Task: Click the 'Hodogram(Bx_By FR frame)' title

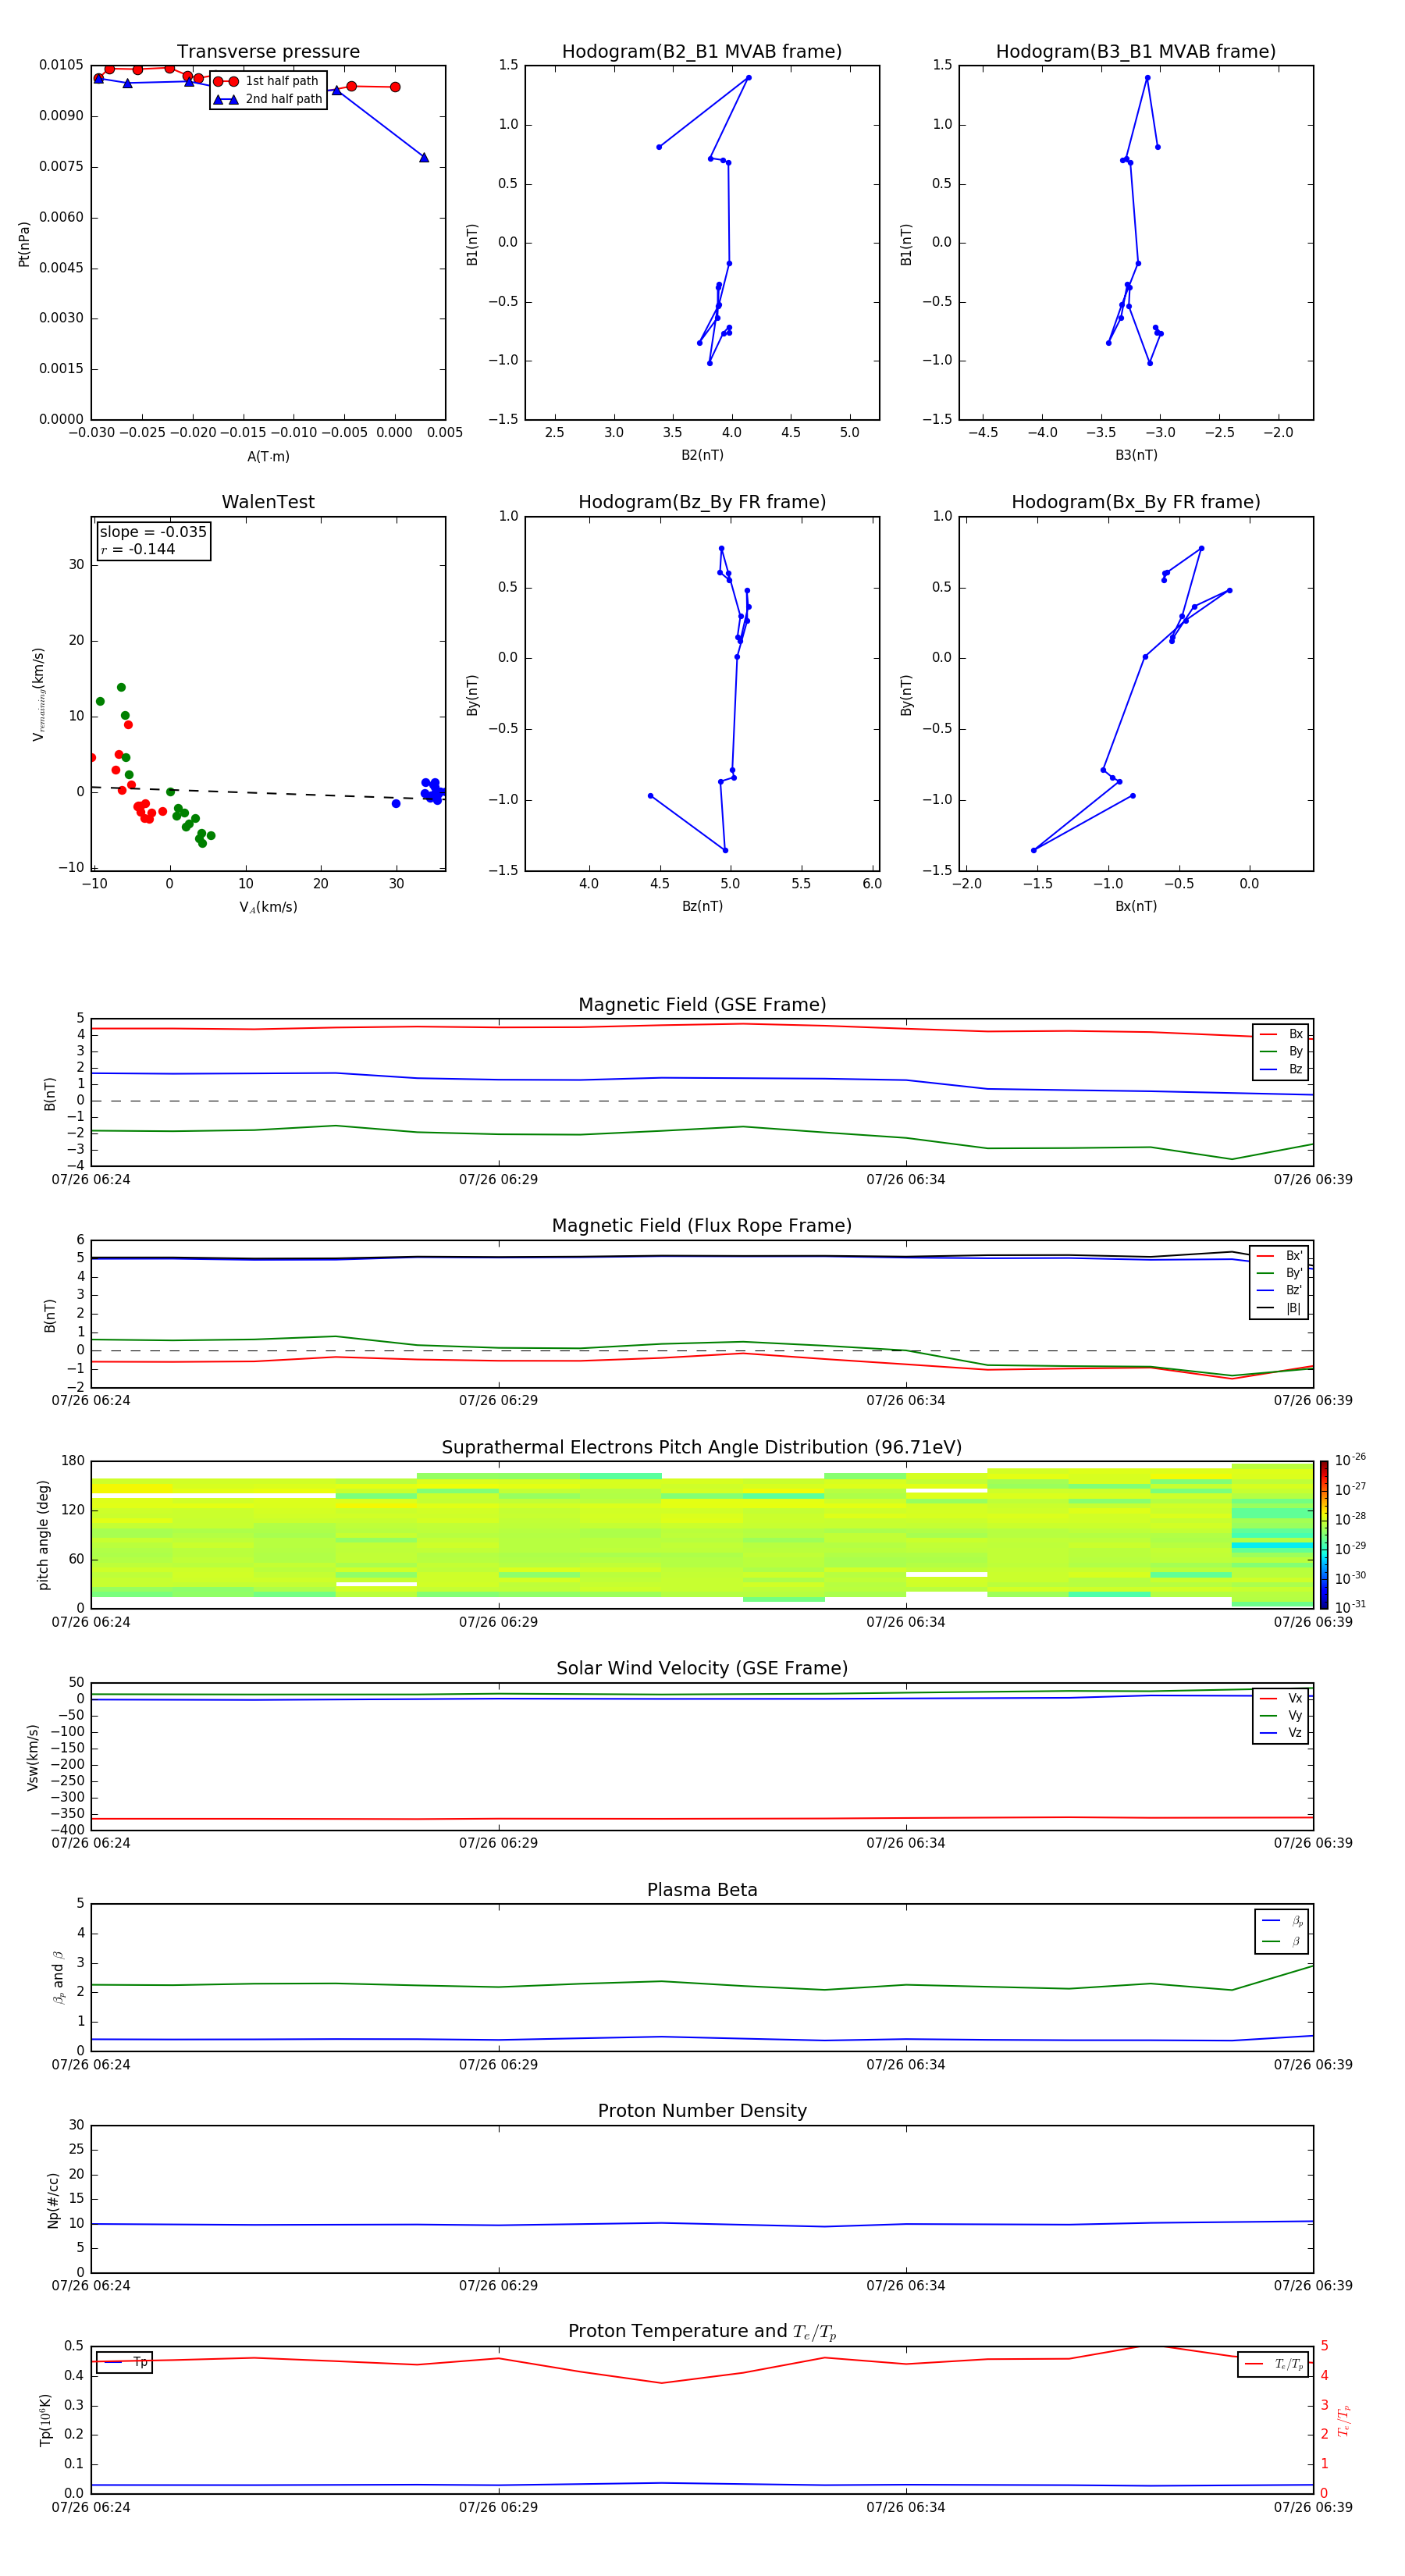Action: (1135, 502)
